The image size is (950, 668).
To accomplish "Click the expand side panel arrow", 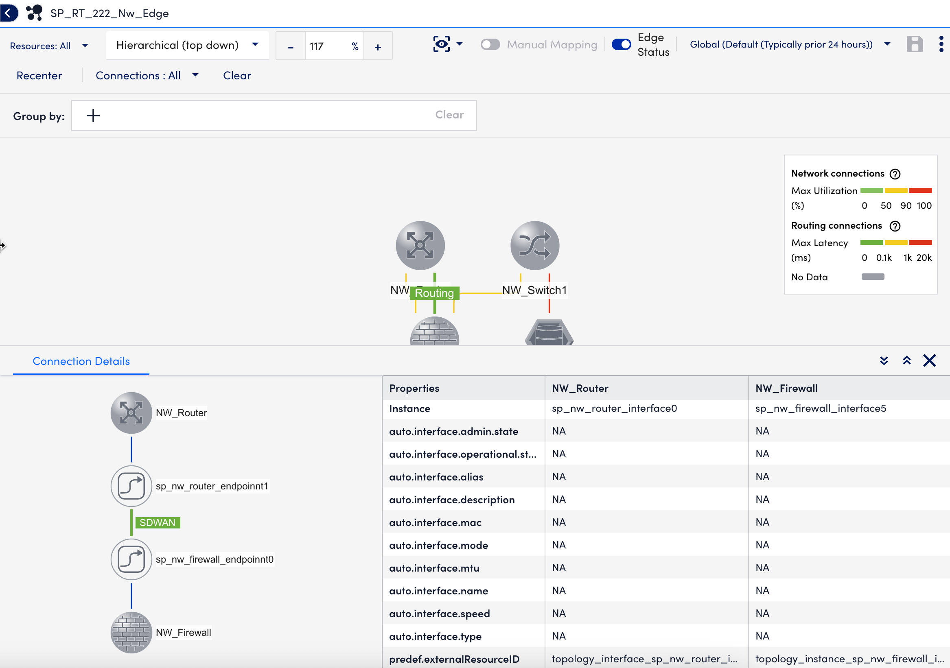I will coord(3,246).
